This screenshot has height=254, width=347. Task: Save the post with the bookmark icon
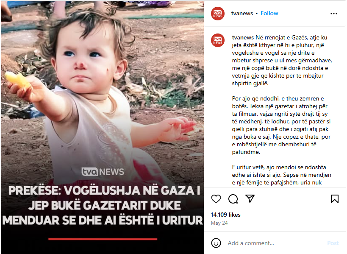coord(335,198)
